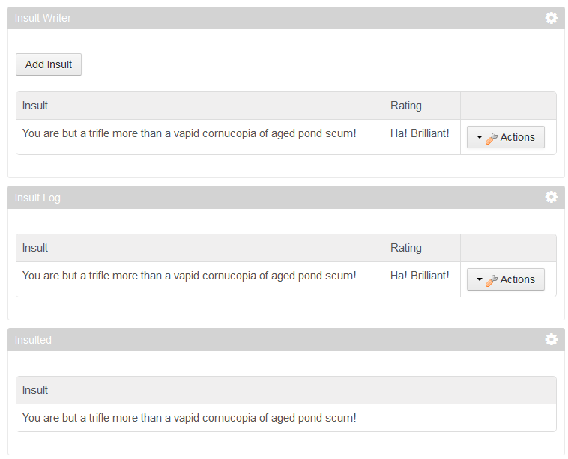Expand Actions dropdown arrow in Insult Log
The height and width of the screenshot is (459, 568).
[480, 279]
